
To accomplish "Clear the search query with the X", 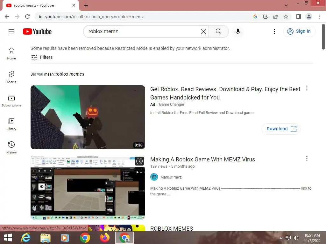I will [203, 31].
